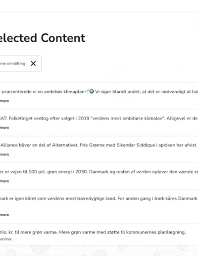
Task: Open the post about mere grøn varme
Action: click(93, 232)
